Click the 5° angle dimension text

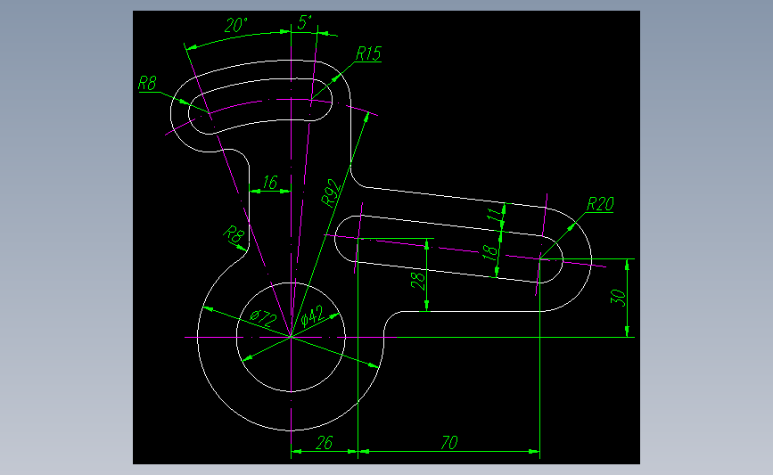[305, 22]
